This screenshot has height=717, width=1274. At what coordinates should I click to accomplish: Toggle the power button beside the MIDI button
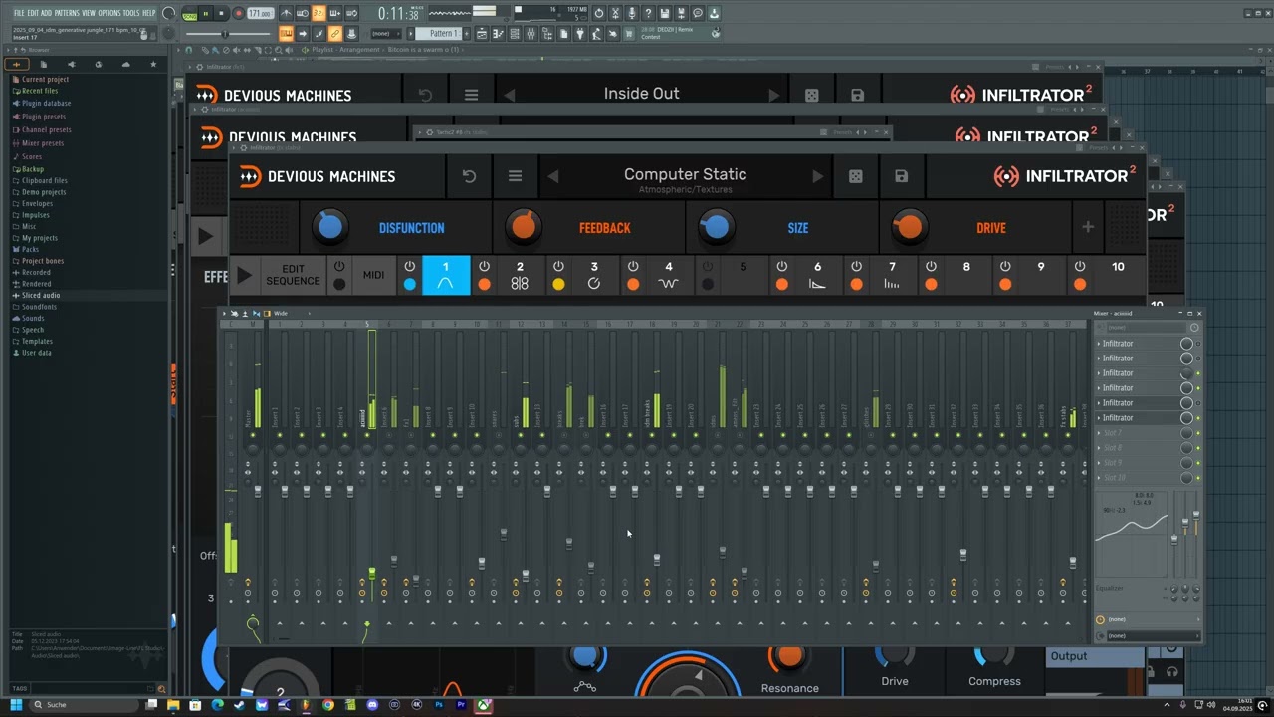(339, 266)
